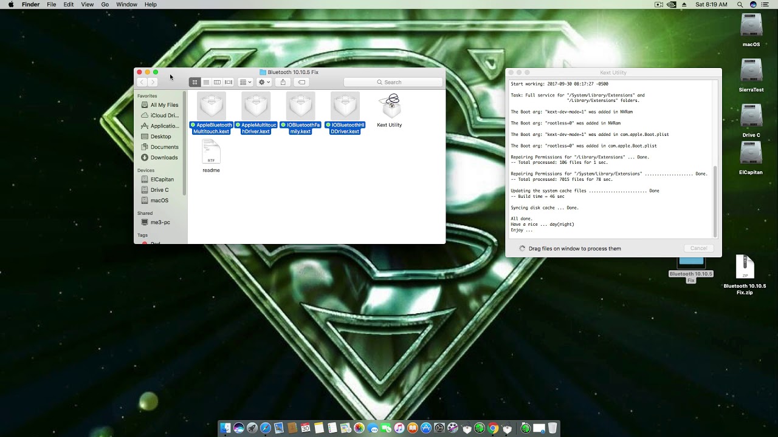Open Downloads in sidebar
778x437 pixels.
click(x=159, y=157)
